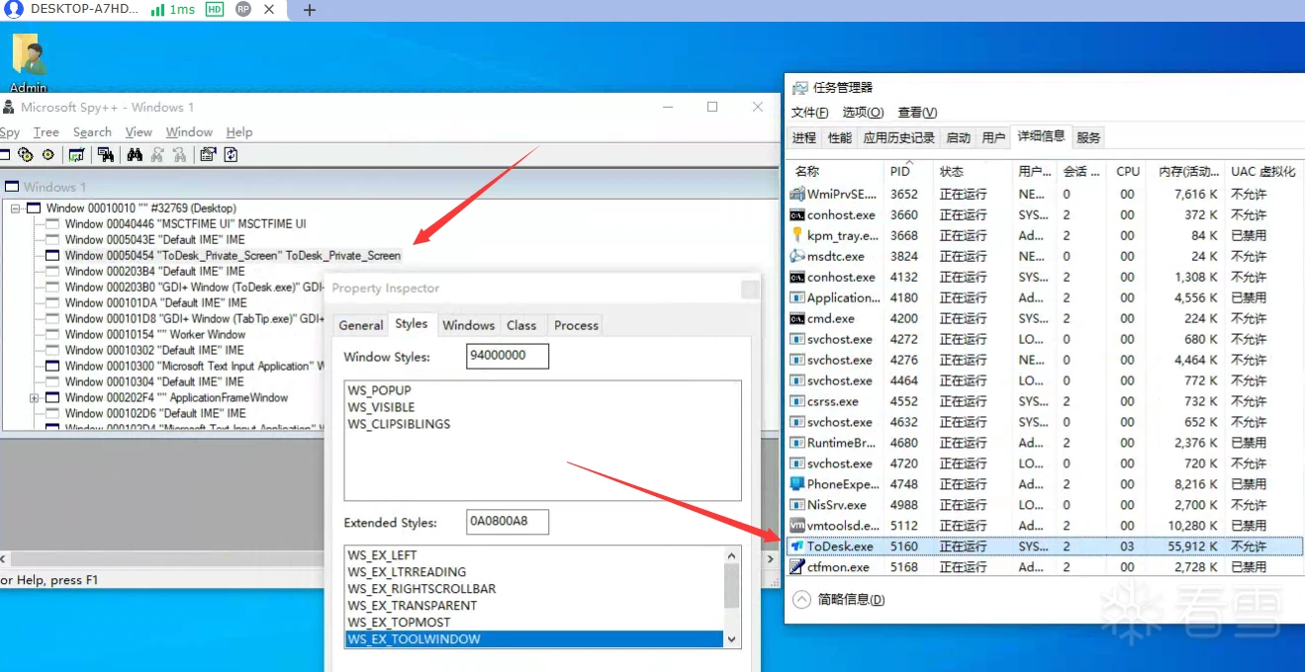Image resolution: width=1305 pixels, height=672 pixels.
Task: Click the 1ms latency signal indicator
Action: 173,9
